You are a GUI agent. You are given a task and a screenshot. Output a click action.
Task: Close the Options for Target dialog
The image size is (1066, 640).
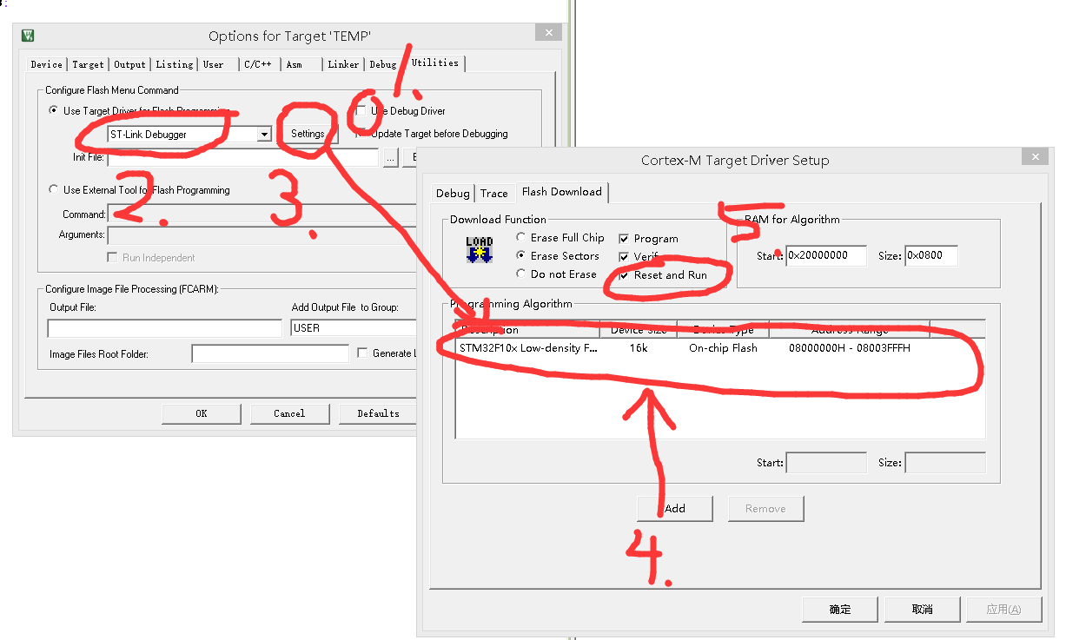(547, 33)
